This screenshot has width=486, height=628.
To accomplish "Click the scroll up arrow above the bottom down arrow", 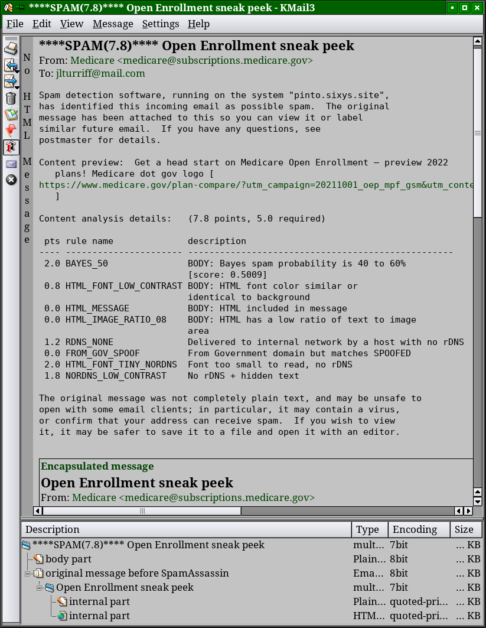I will pyautogui.click(x=477, y=492).
